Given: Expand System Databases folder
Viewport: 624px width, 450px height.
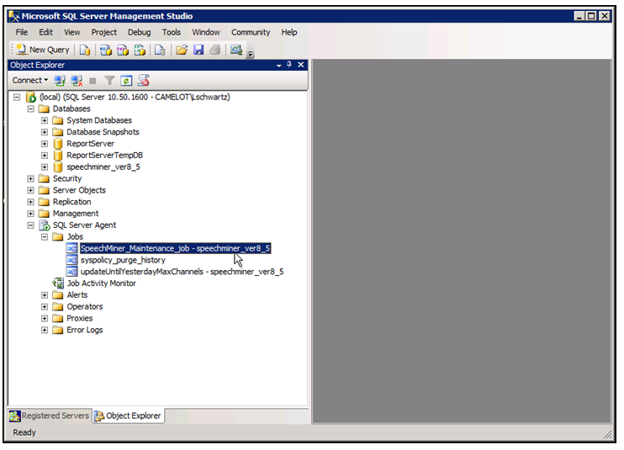Looking at the screenshot, I should click(x=45, y=120).
